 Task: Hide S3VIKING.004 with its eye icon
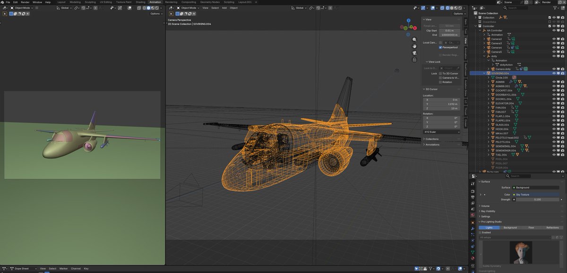pyautogui.click(x=554, y=73)
